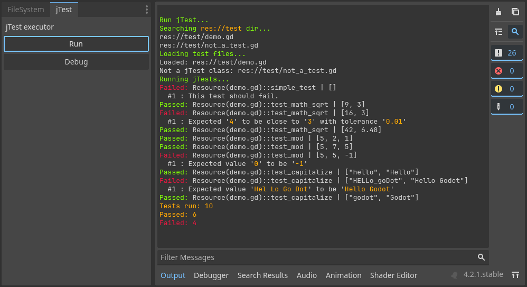Switch to the FileSystem dock tab
Image resolution: width=527 pixels, height=287 pixels.
tap(26, 10)
